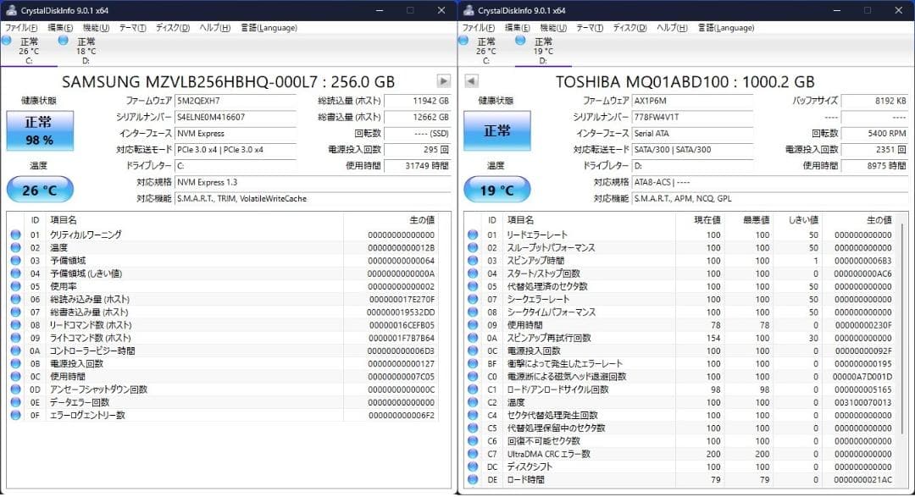Screen dimensions: 915x497
Task: Click status icon for ディスクシフト row
Action: coord(473,467)
